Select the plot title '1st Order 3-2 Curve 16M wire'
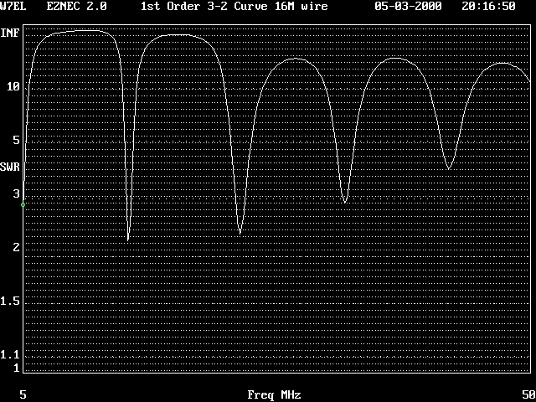 pyautogui.click(x=234, y=6)
